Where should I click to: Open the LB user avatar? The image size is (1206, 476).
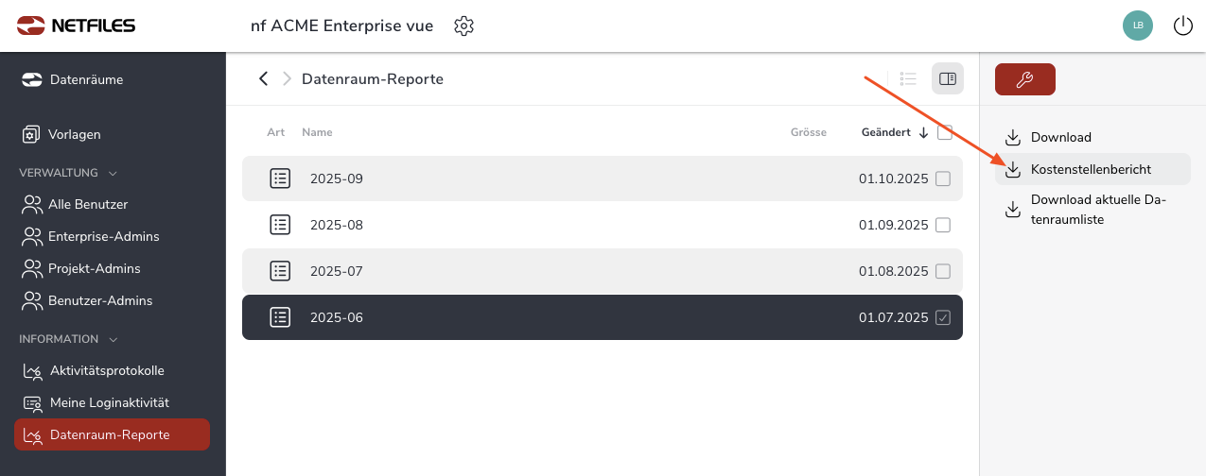tap(1138, 25)
